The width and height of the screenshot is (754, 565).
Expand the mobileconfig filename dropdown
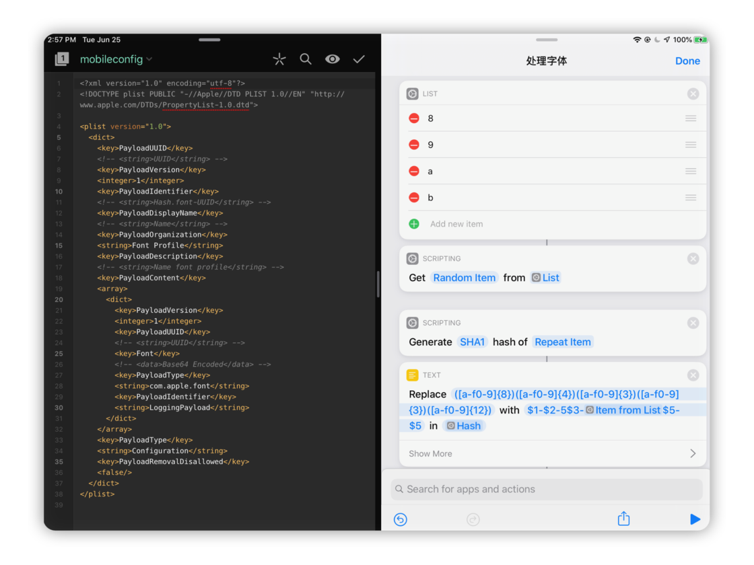click(x=116, y=59)
